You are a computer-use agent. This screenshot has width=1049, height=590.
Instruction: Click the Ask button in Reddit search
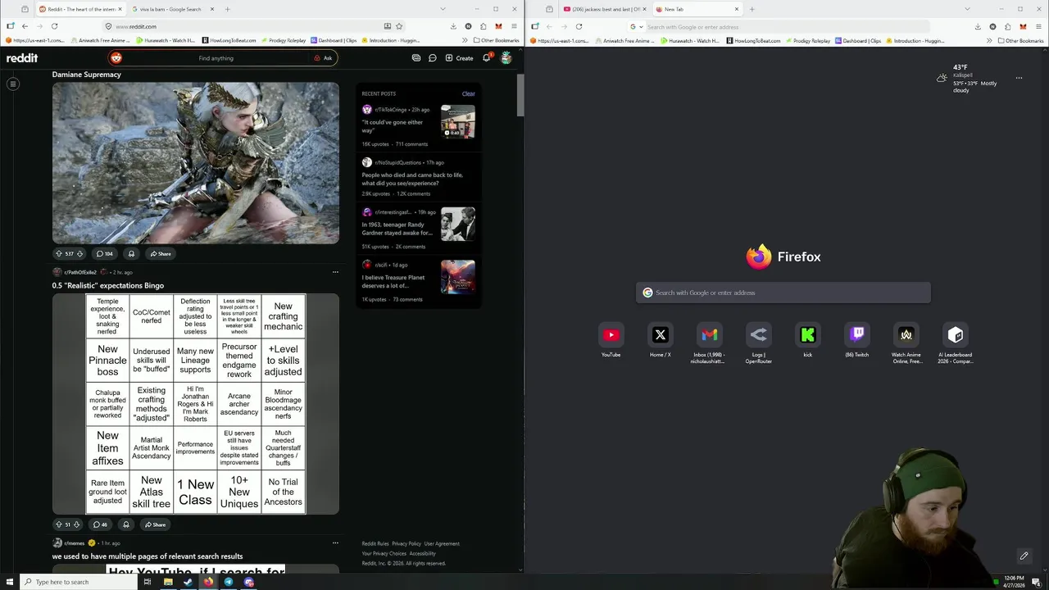pyautogui.click(x=323, y=58)
